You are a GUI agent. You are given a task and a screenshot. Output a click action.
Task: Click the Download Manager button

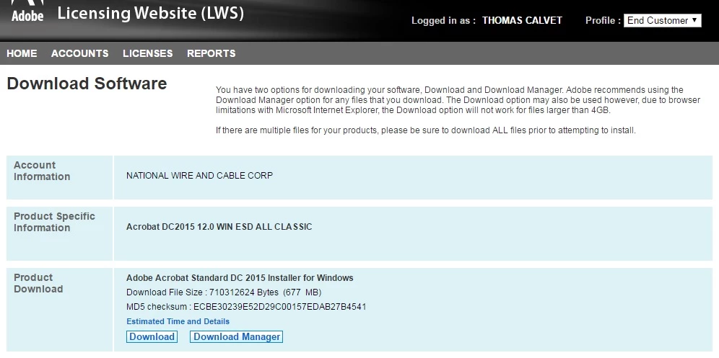point(237,337)
